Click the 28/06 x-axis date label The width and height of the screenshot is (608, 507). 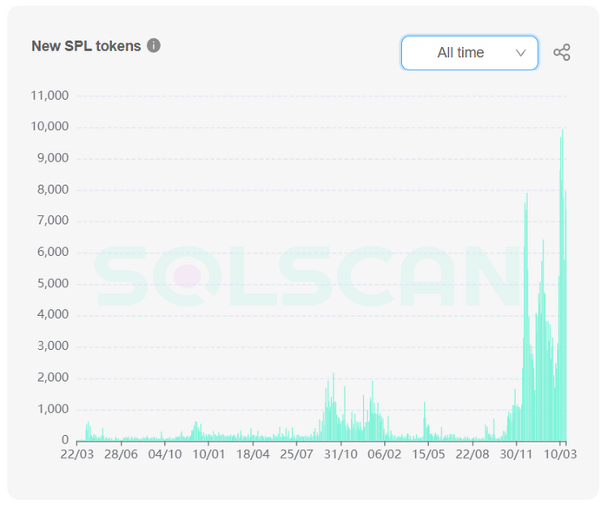coord(121,454)
